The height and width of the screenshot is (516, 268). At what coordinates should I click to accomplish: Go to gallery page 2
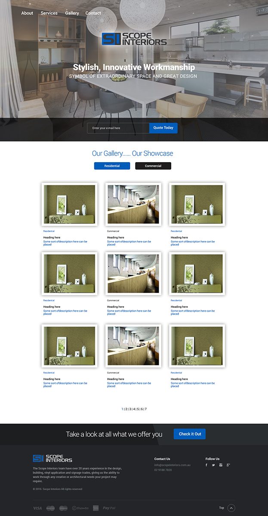click(x=126, y=409)
